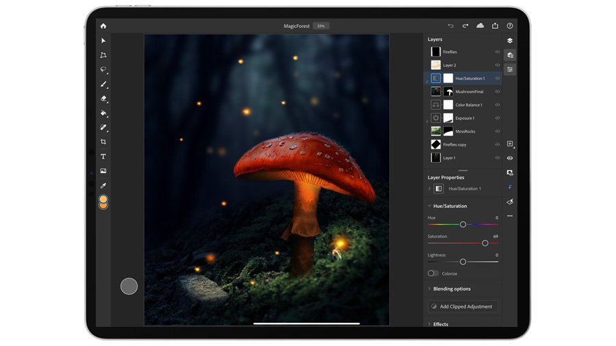616x346 pixels.
Task: Pick the Brush tool
Action: (103, 84)
